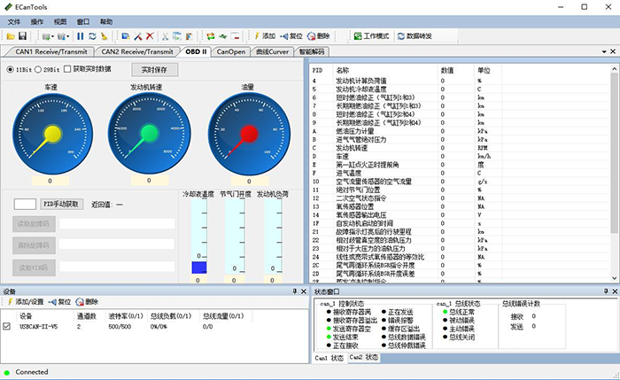Click the scissors Cut icon

[x=164, y=36]
